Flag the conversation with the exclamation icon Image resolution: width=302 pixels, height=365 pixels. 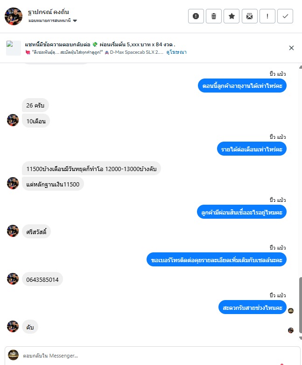coord(267,16)
